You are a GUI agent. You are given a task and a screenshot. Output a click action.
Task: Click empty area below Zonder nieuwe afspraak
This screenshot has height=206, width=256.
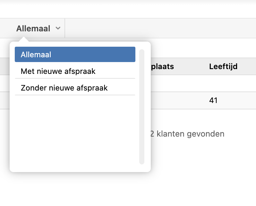tap(75, 128)
